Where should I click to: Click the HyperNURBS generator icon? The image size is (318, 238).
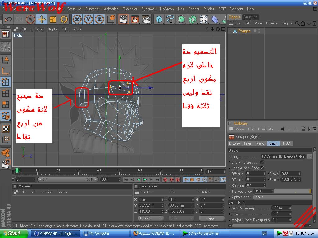coord(181,20)
